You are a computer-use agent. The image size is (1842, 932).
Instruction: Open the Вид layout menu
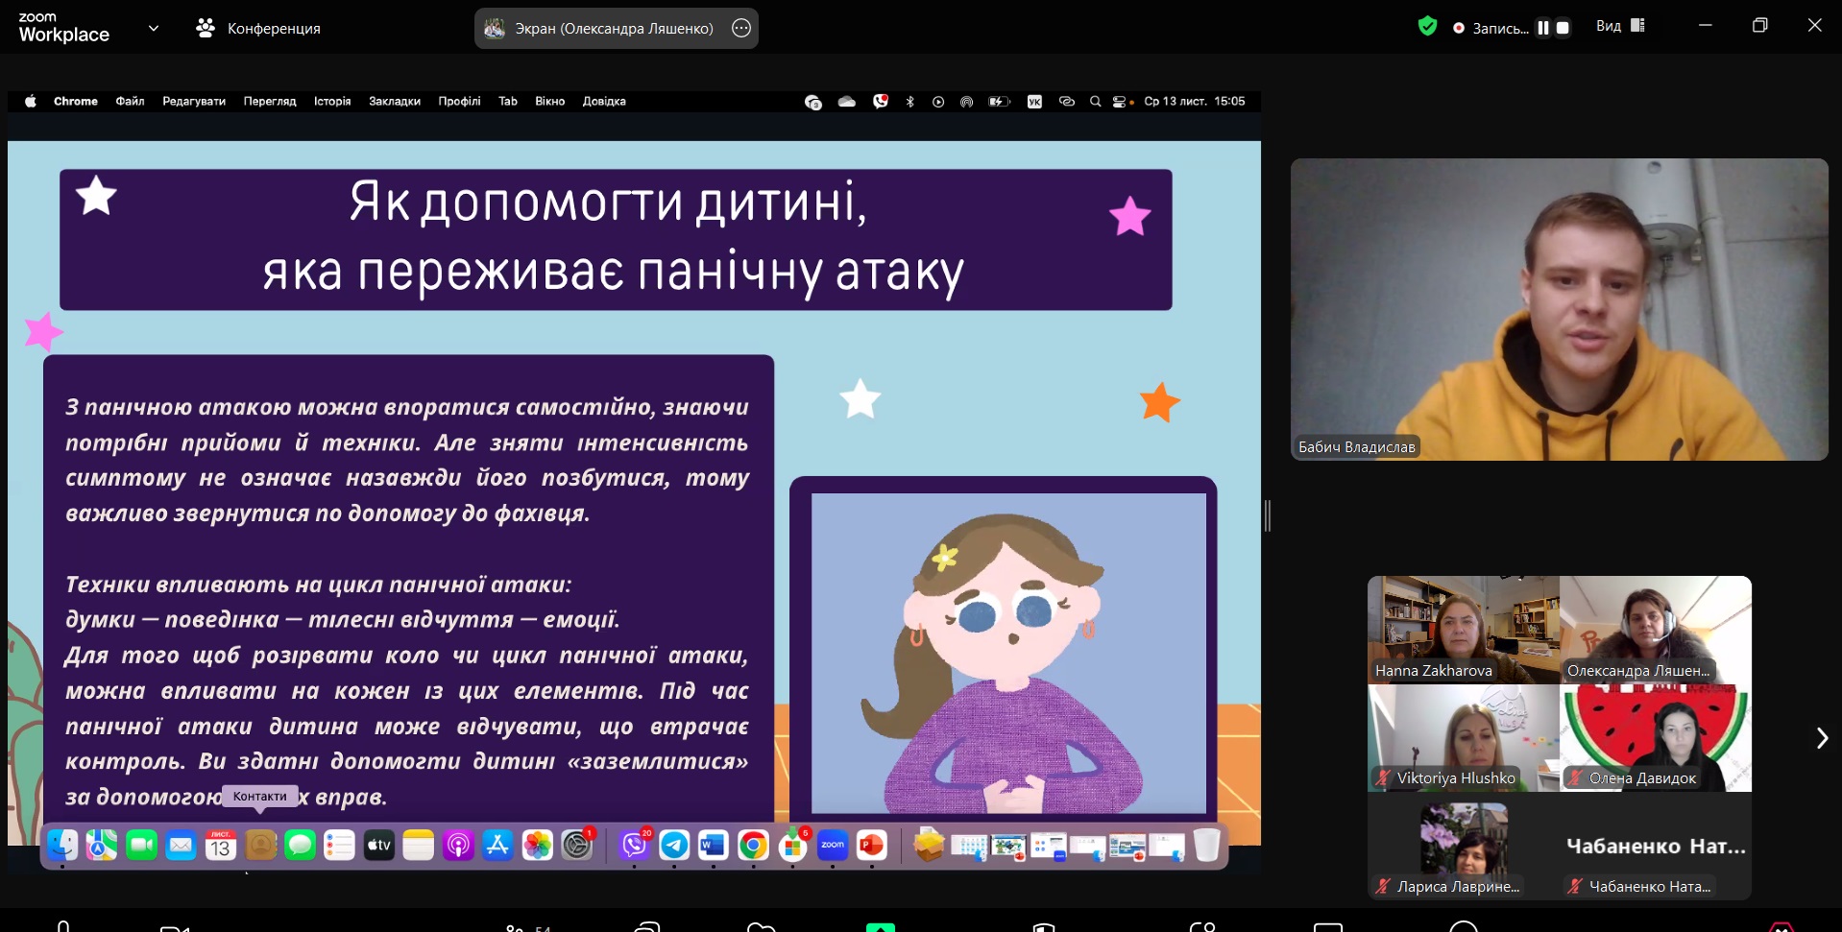(x=1620, y=26)
